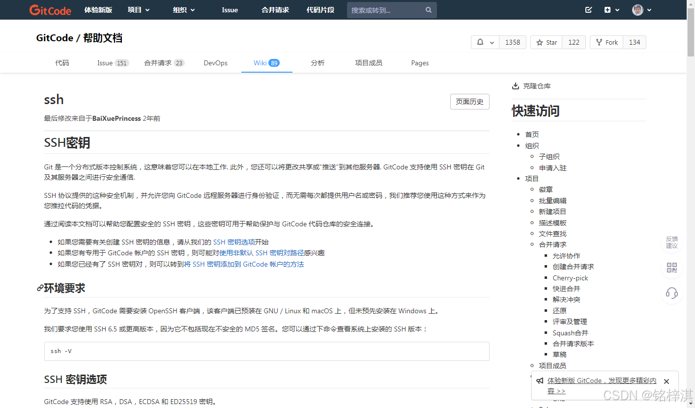Open 描述模板 in quick access list
This screenshot has width=695, height=408.
(552, 223)
